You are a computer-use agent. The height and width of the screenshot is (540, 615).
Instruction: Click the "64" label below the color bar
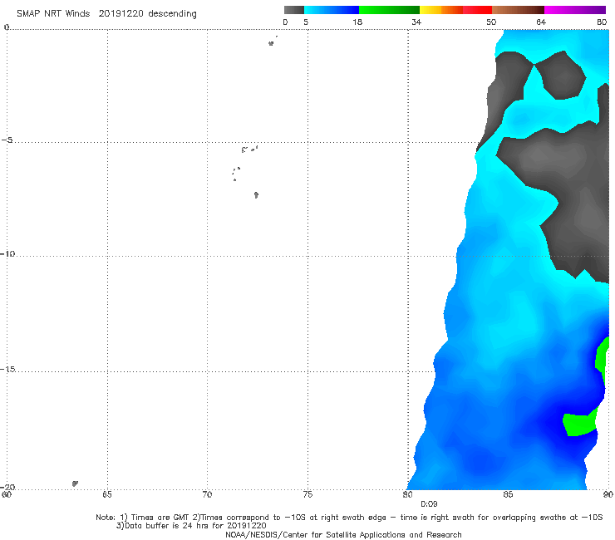pyautogui.click(x=541, y=22)
